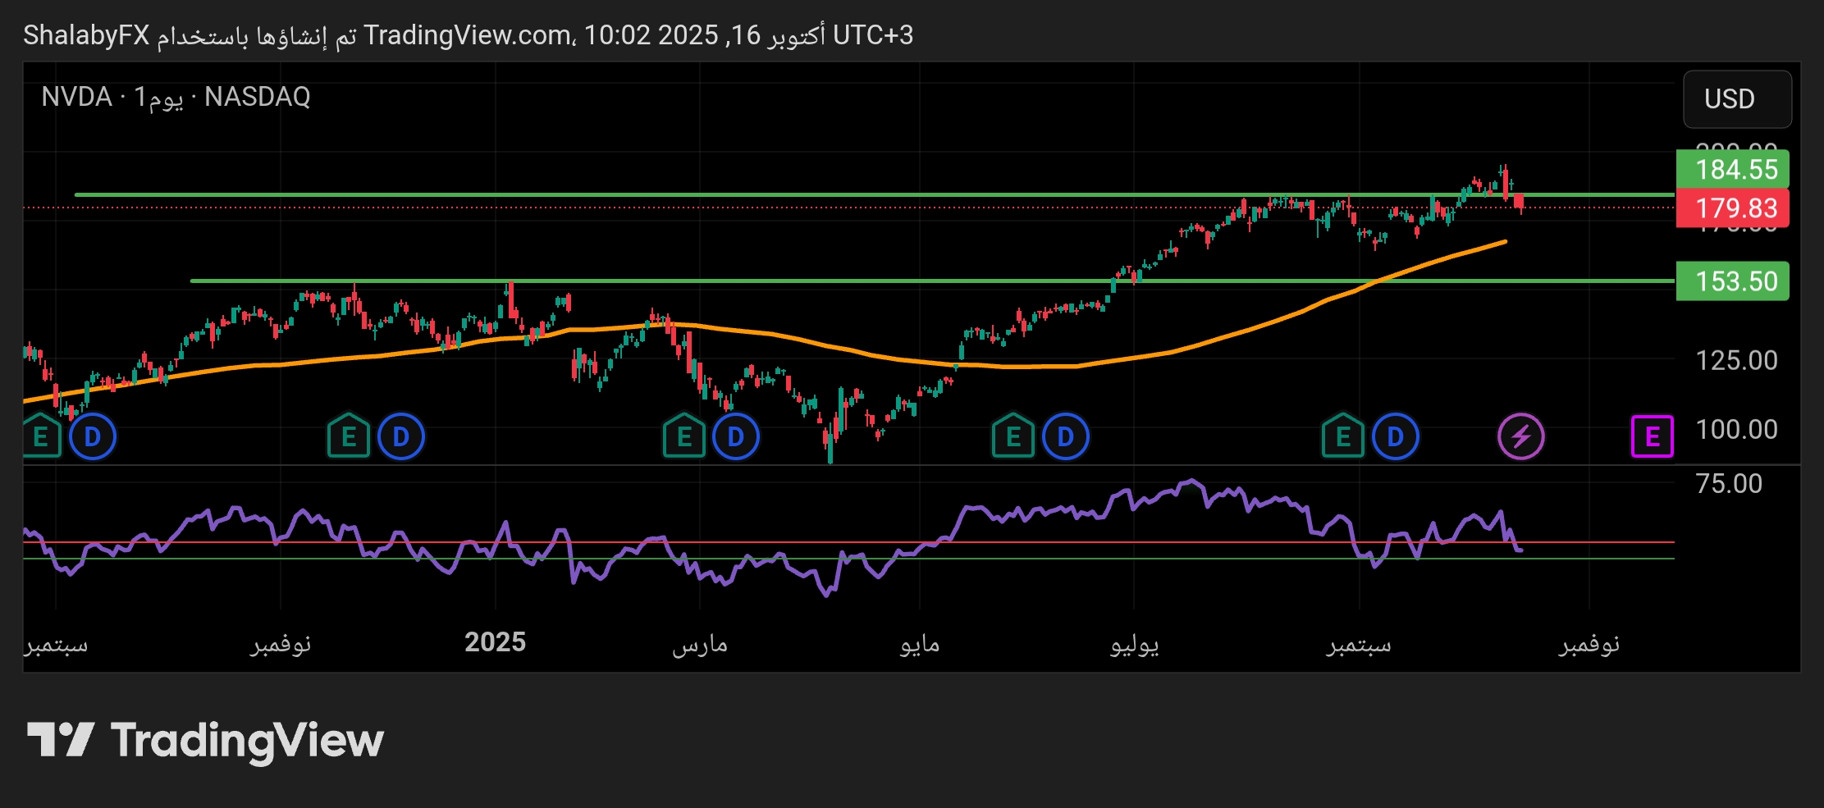This screenshot has height=808, width=1824.
Task: Click the partially hidden earnings E marker at chart's left edge
Action: click(x=40, y=436)
